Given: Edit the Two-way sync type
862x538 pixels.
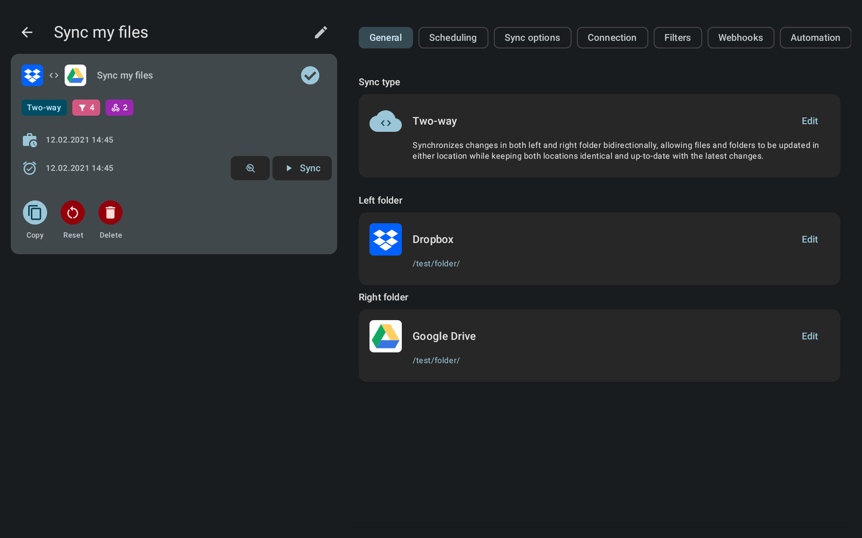Looking at the screenshot, I should tap(809, 121).
